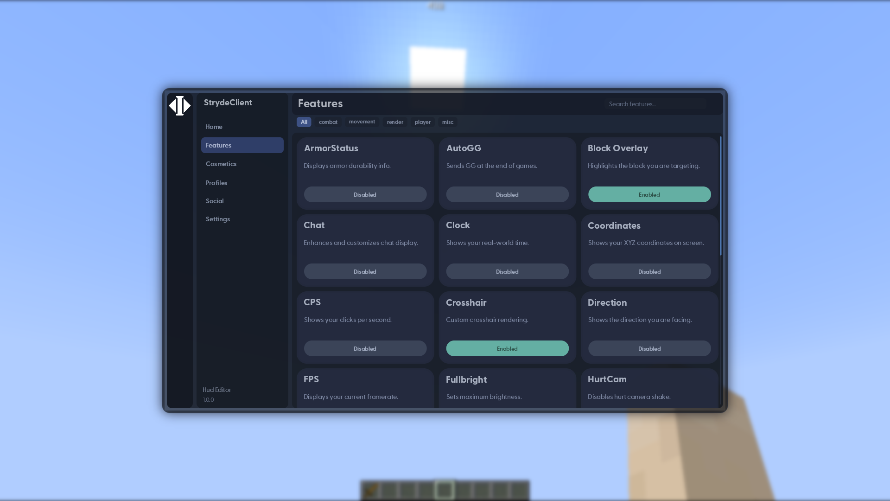Open the Cosmetics section
Viewport: 890px width, 501px height.
(221, 164)
